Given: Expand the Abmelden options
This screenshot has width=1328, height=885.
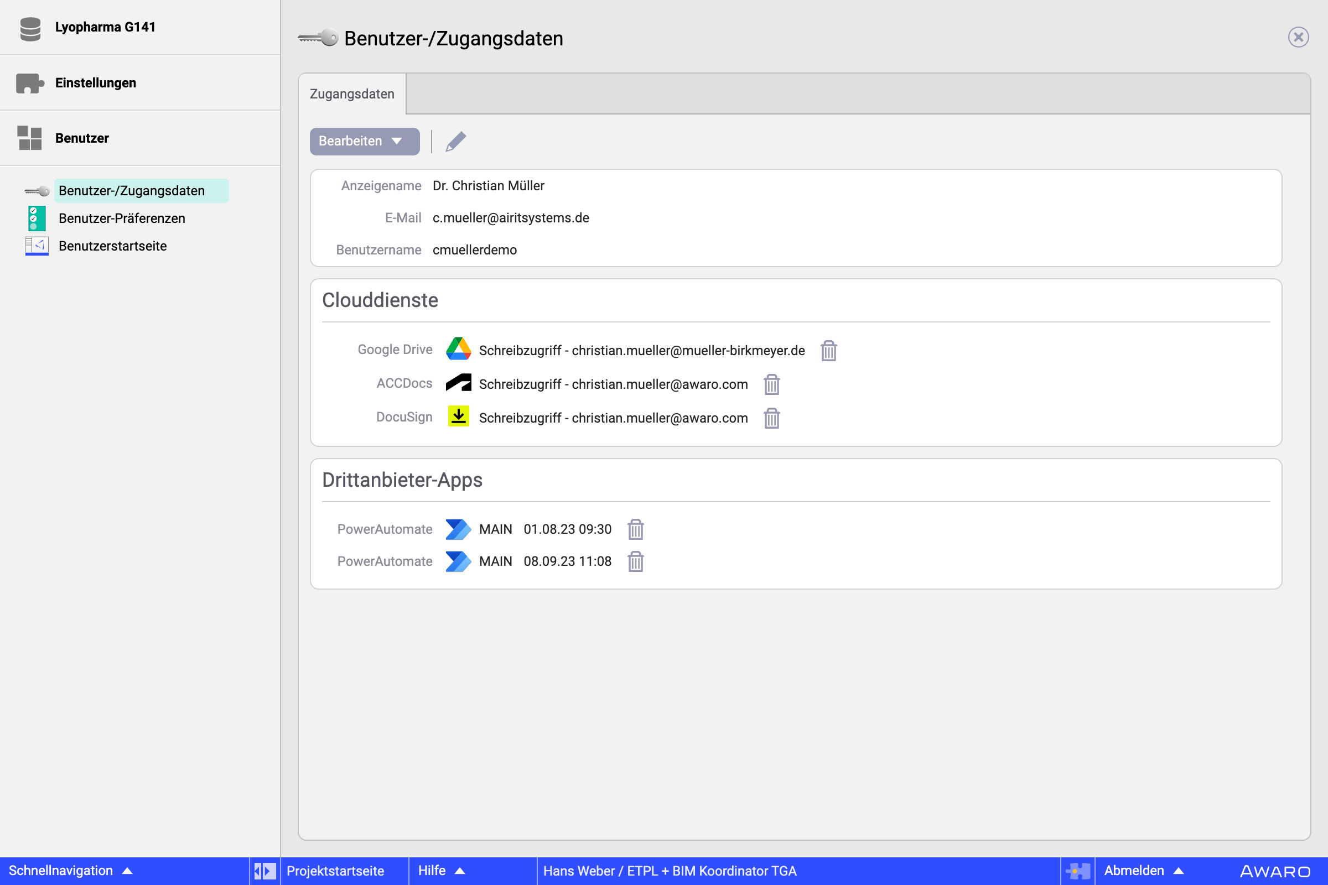Looking at the screenshot, I should (x=1178, y=871).
